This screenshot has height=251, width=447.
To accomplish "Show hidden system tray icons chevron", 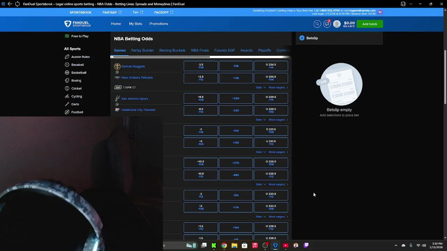I will 396,245.
